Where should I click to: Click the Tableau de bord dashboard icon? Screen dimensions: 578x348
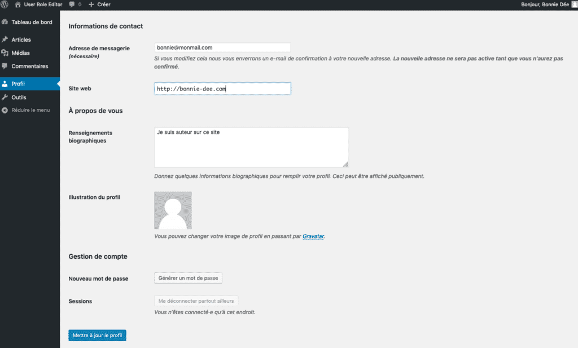coord(5,22)
